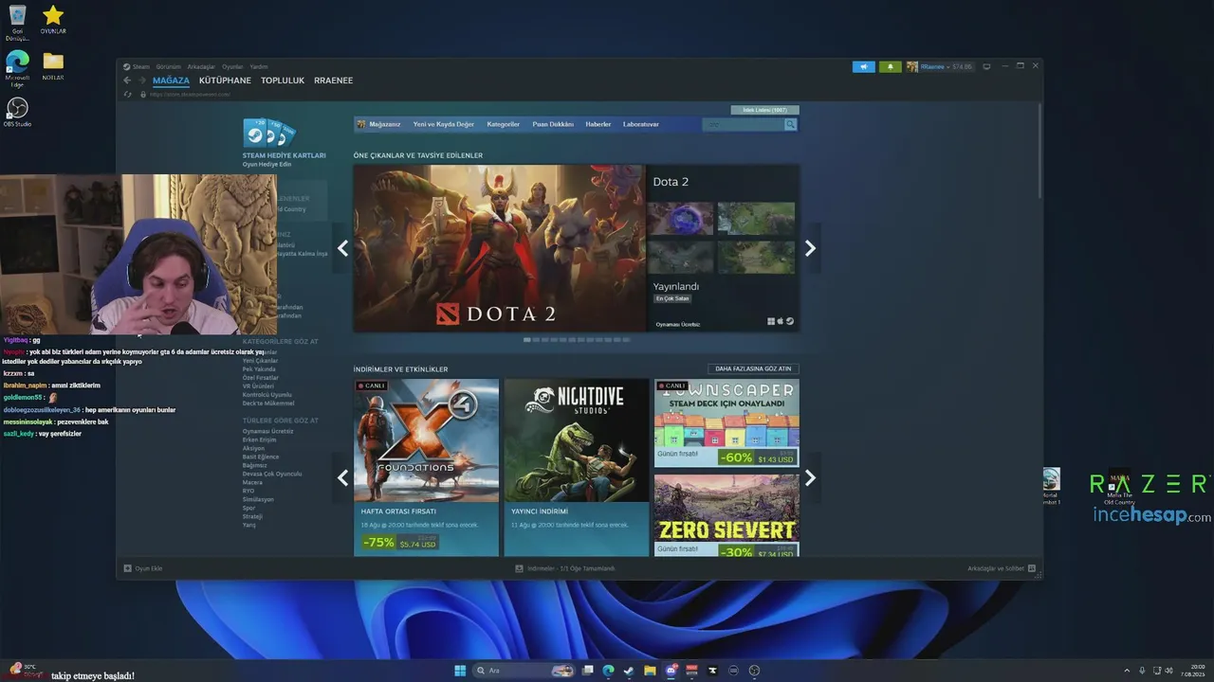The image size is (1214, 682).
Task: Browse Devasa Çok Oyunculu genre
Action: pyautogui.click(x=271, y=474)
